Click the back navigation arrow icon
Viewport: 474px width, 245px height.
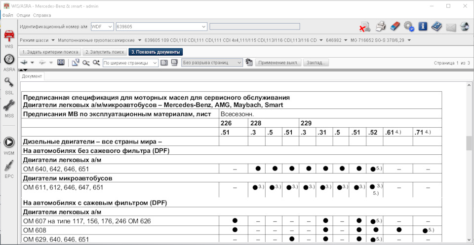[x=24, y=63]
